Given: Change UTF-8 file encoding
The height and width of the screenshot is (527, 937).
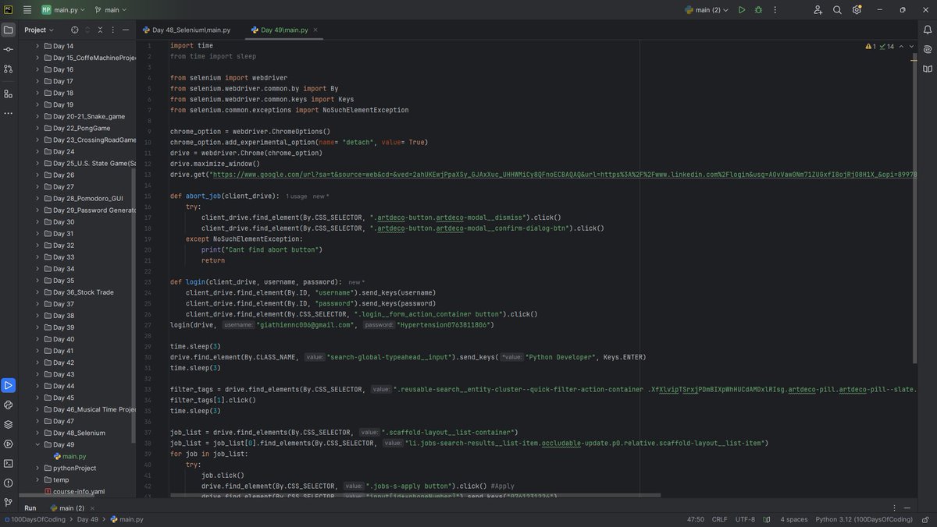Looking at the screenshot, I should 745,519.
